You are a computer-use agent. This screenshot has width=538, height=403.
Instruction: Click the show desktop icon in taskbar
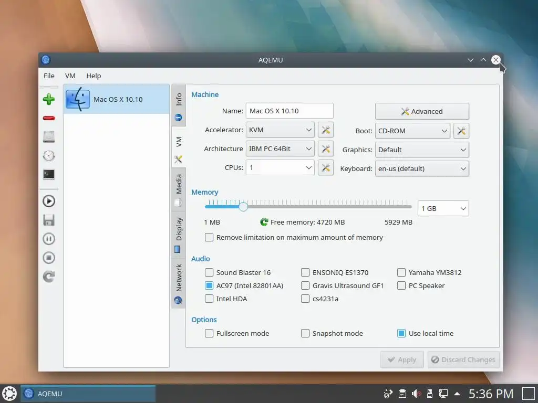pyautogui.click(x=529, y=394)
